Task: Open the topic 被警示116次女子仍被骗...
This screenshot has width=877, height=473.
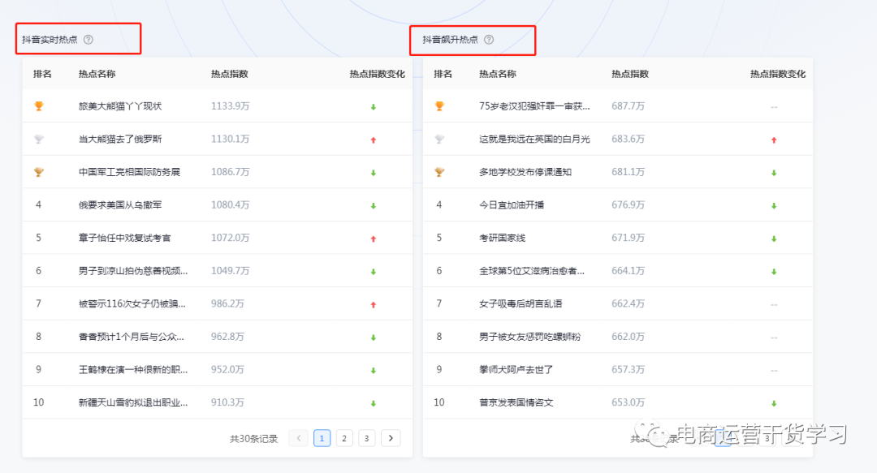Action: coord(132,304)
